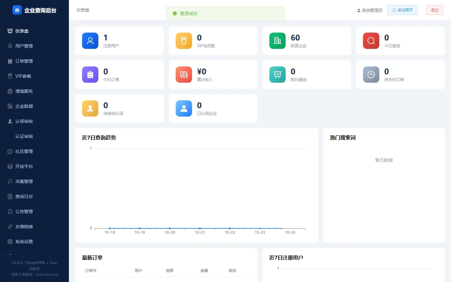Screen dimensions: 451x282
Task: Click the red 累计收入 money icon
Action: [184, 75]
